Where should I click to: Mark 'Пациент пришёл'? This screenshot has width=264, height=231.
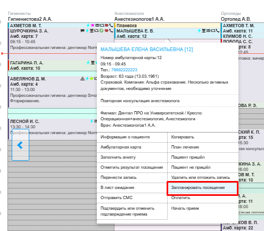coord(203,157)
